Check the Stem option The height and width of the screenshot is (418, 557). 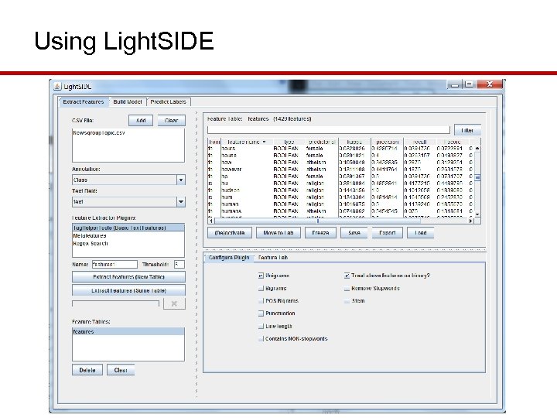tap(347, 300)
